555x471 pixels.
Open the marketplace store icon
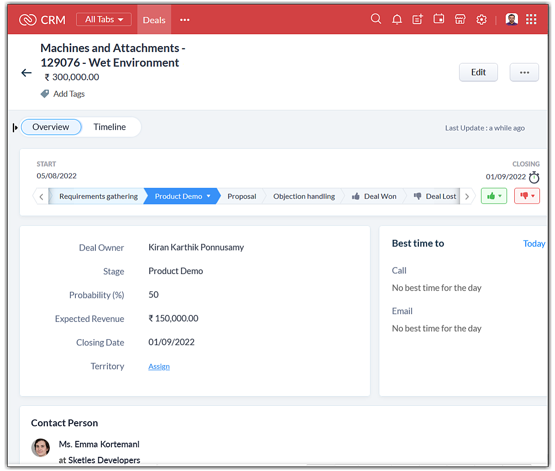[460, 19]
